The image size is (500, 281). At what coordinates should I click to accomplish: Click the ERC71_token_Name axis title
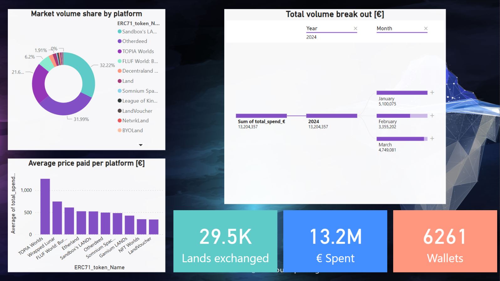(99, 267)
